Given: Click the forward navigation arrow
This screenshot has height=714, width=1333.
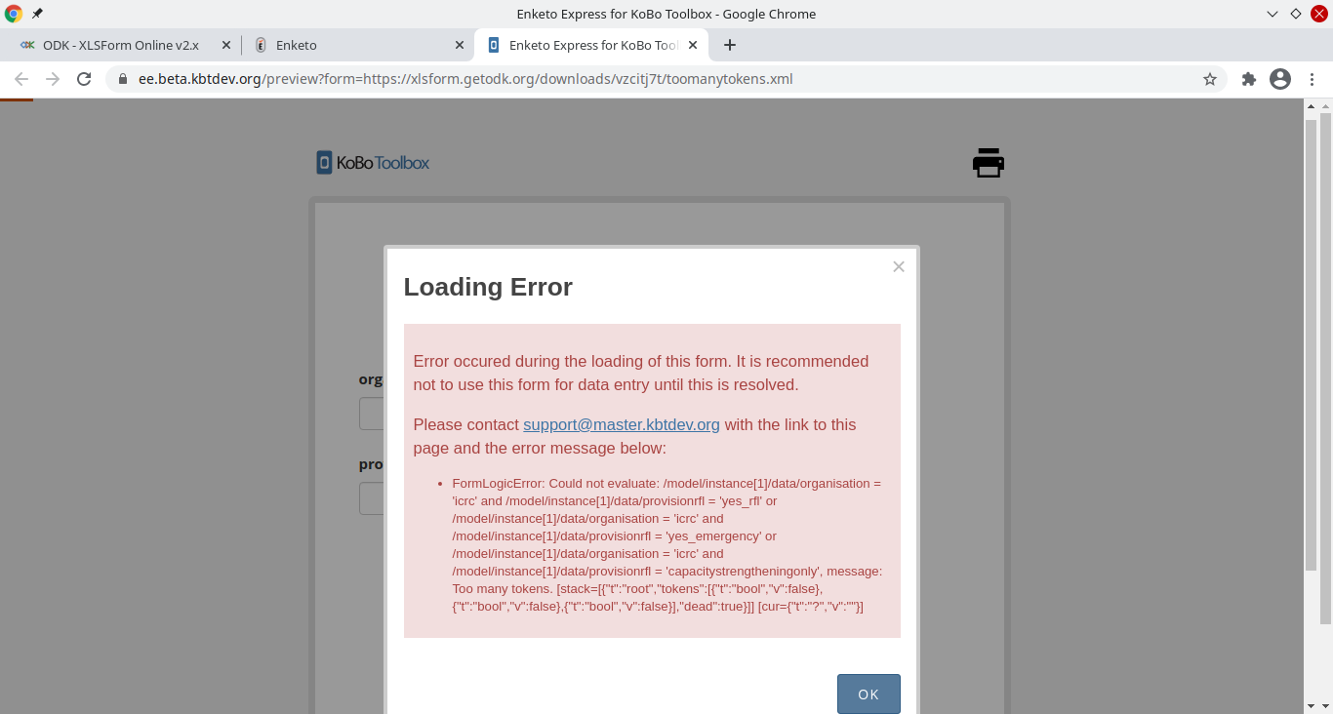Looking at the screenshot, I should (x=51, y=79).
